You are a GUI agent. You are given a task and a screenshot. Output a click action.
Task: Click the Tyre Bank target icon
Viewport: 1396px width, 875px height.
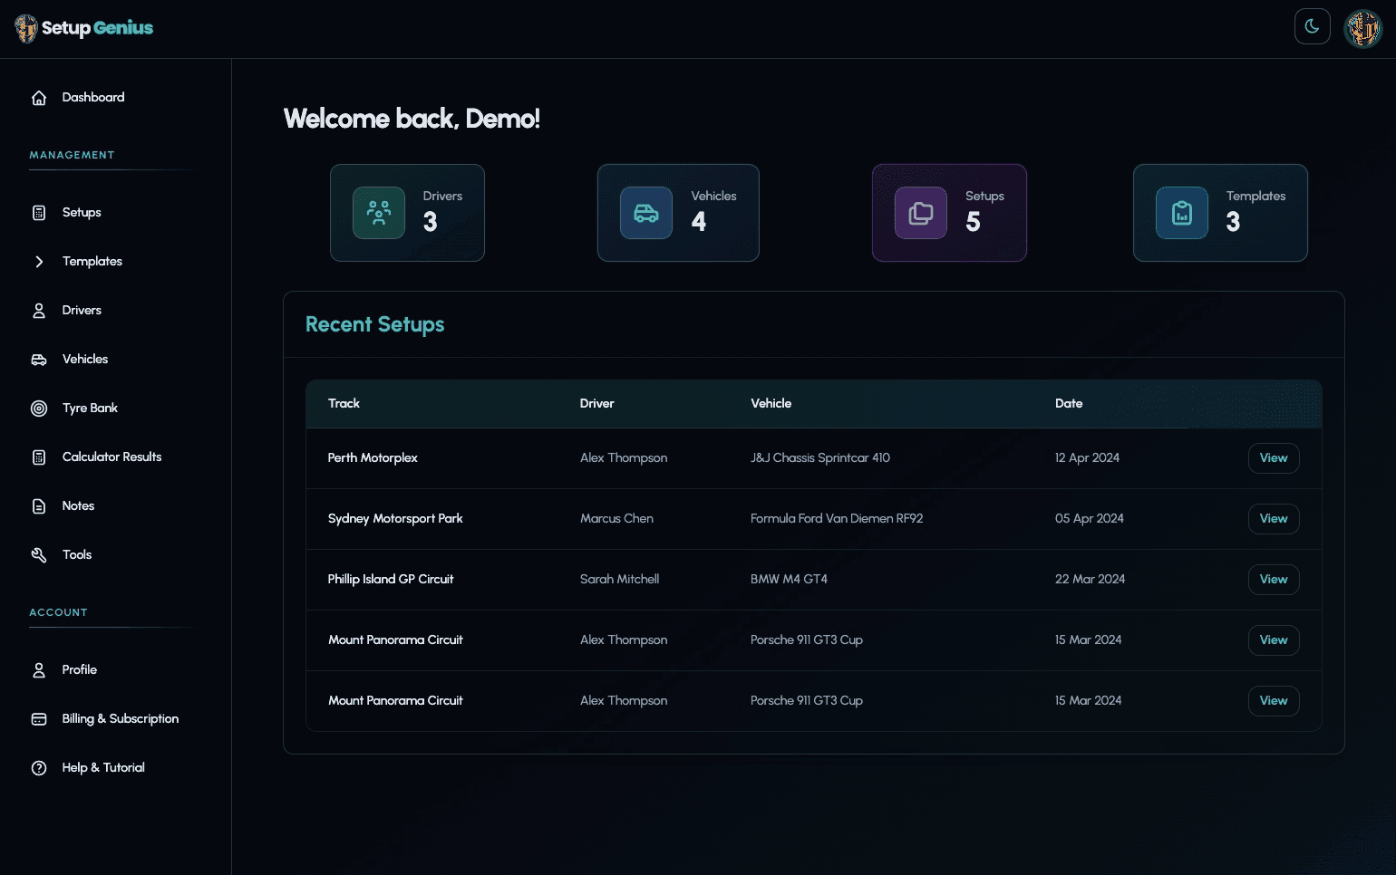tap(39, 409)
